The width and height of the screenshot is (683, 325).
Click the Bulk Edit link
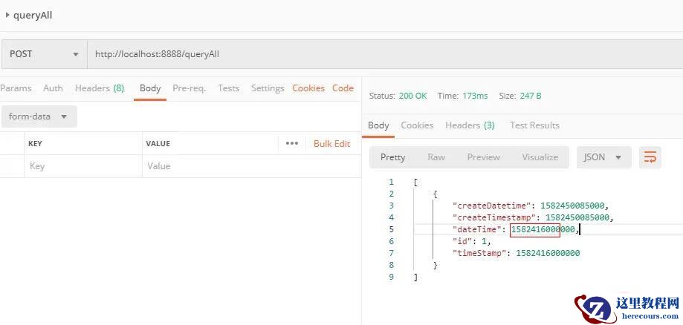pyautogui.click(x=331, y=143)
